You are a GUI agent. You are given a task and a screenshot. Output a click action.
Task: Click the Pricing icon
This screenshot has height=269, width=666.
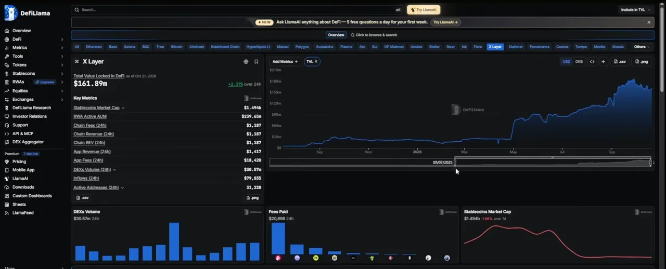pos(7,162)
